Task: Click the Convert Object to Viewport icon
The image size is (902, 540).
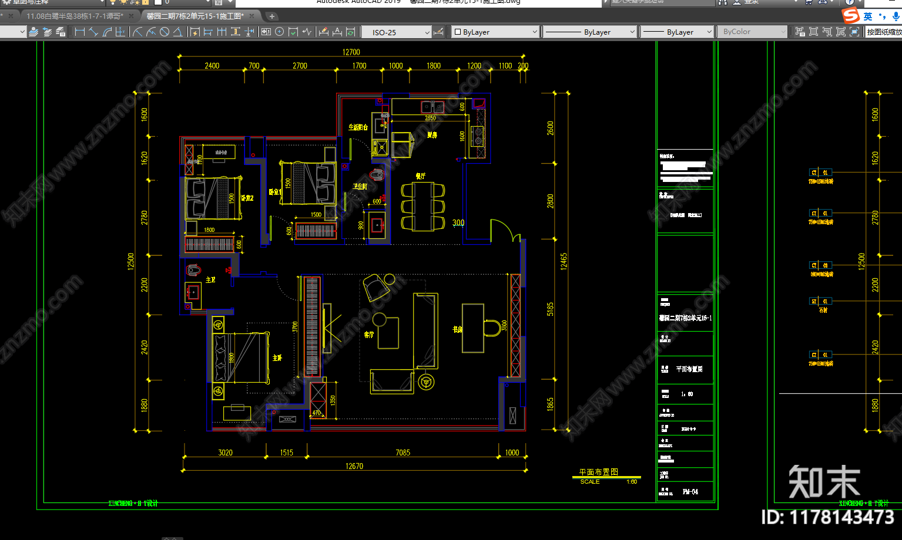Action: [x=841, y=32]
